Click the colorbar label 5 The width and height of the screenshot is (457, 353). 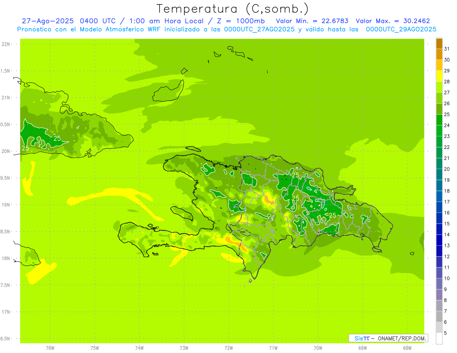446,333
